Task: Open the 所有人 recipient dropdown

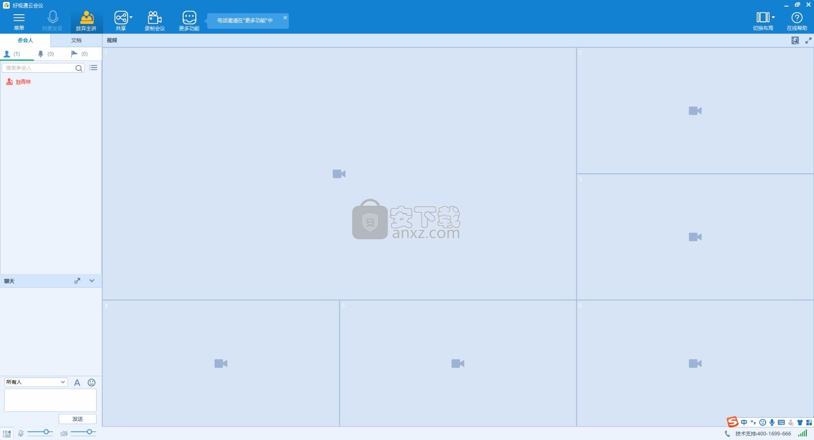Action: [x=36, y=382]
